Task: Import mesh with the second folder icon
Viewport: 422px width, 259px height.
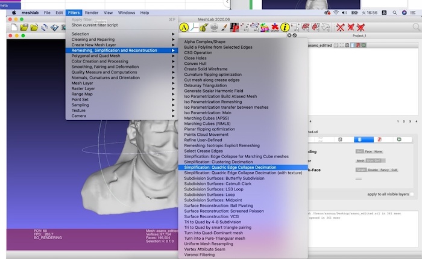Action: (34, 28)
